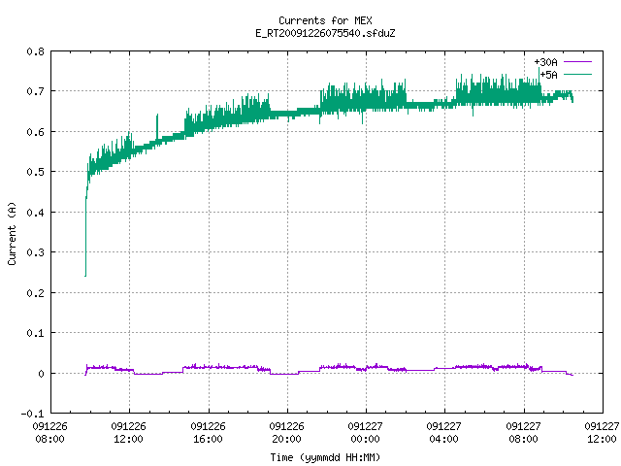This screenshot has width=621, height=466.
Task: Click the x-axis label '091227 04:00'
Action: click(x=444, y=433)
